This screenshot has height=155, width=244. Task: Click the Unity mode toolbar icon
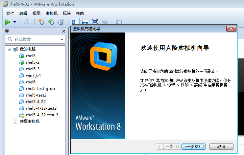pos(105,22)
